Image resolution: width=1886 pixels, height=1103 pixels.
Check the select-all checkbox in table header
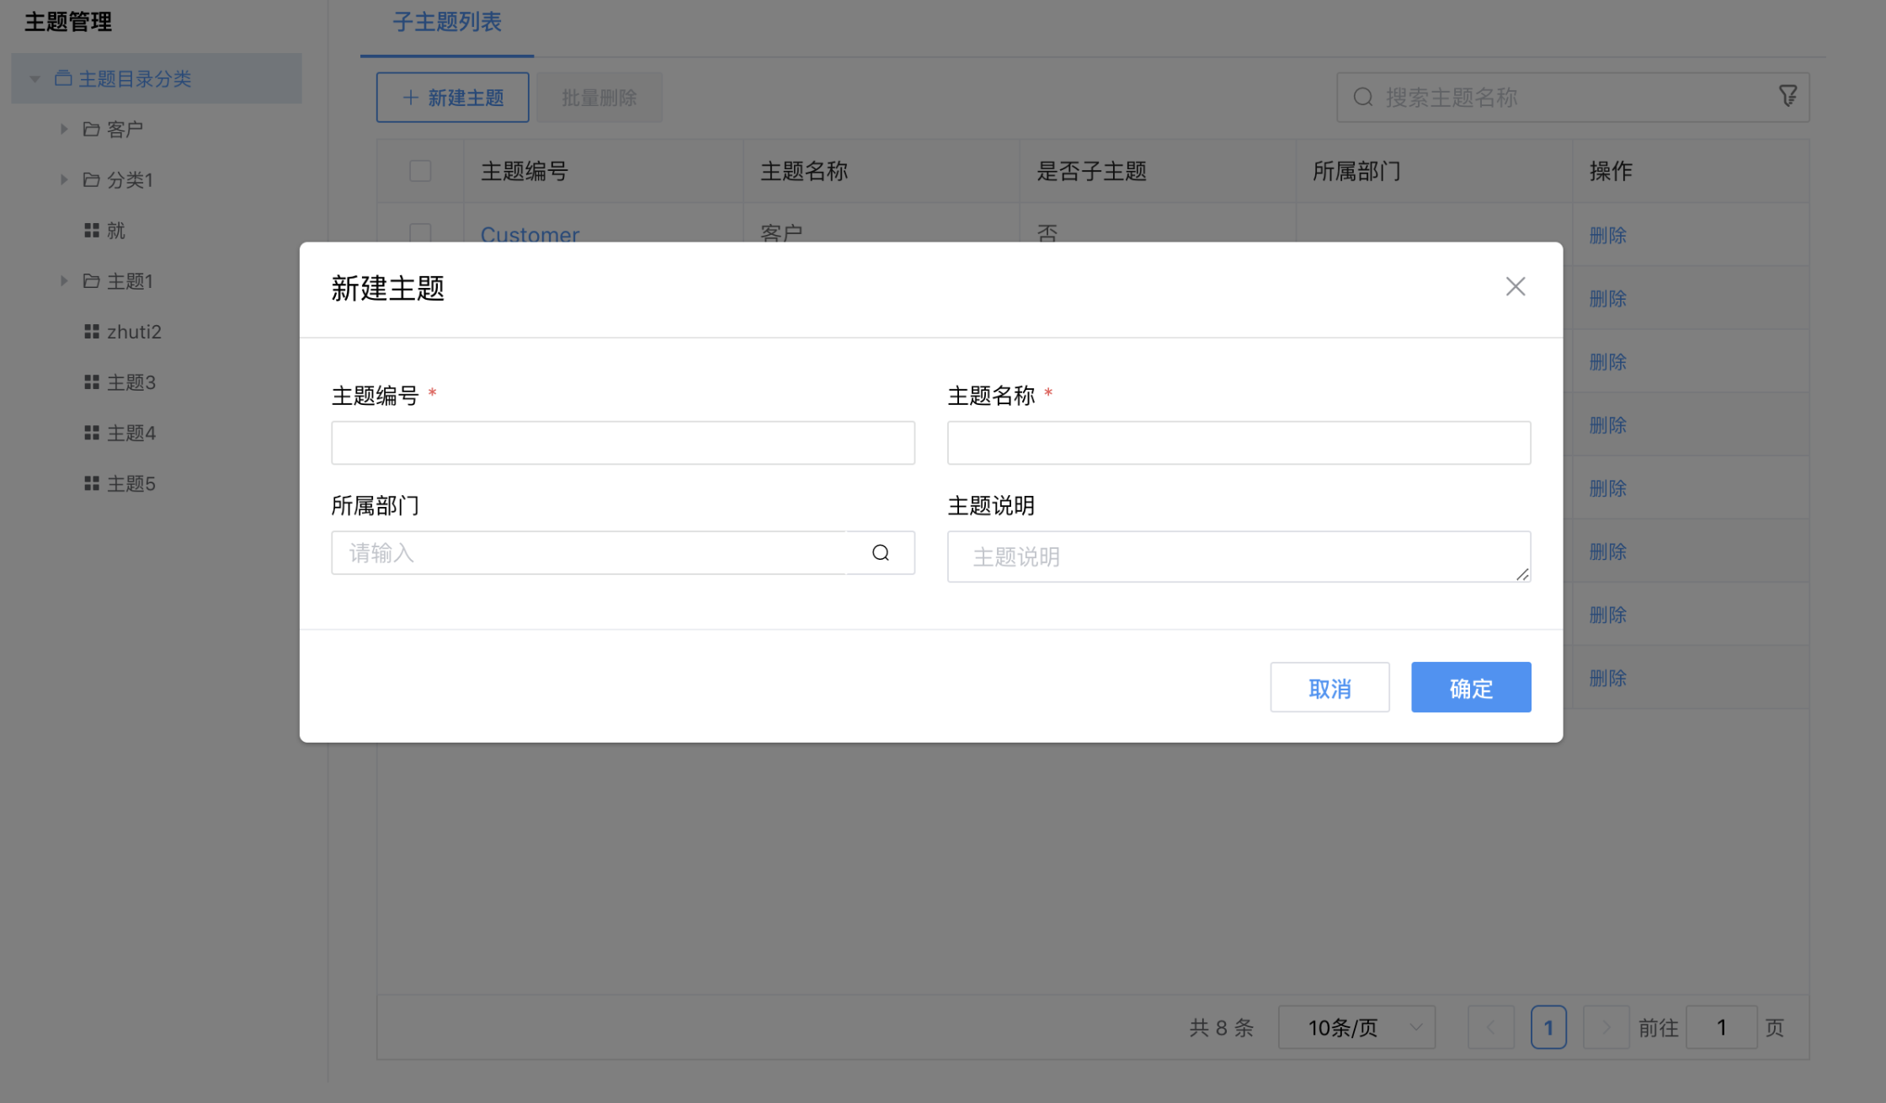(420, 170)
